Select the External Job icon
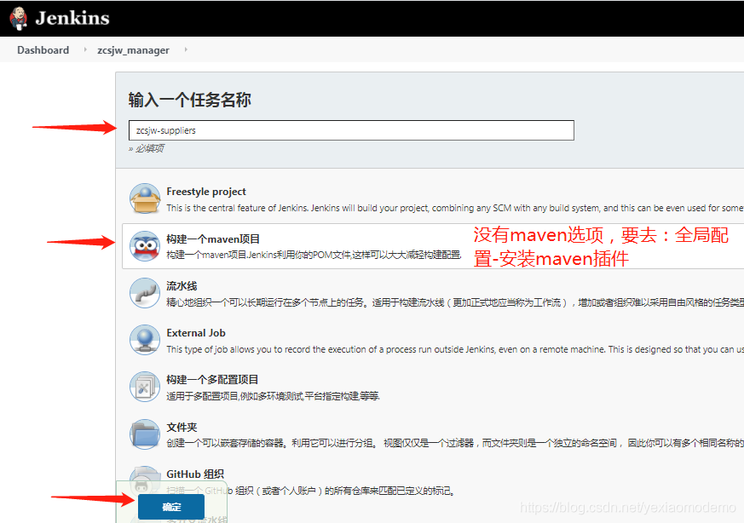Image resolution: width=744 pixels, height=523 pixels. [x=145, y=340]
